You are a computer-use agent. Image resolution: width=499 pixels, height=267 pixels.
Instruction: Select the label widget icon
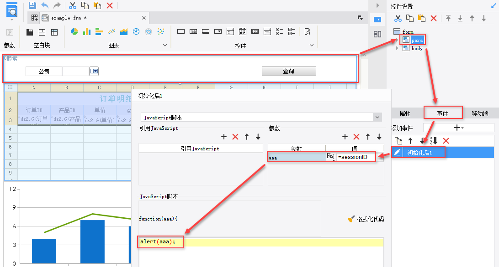coord(193,31)
